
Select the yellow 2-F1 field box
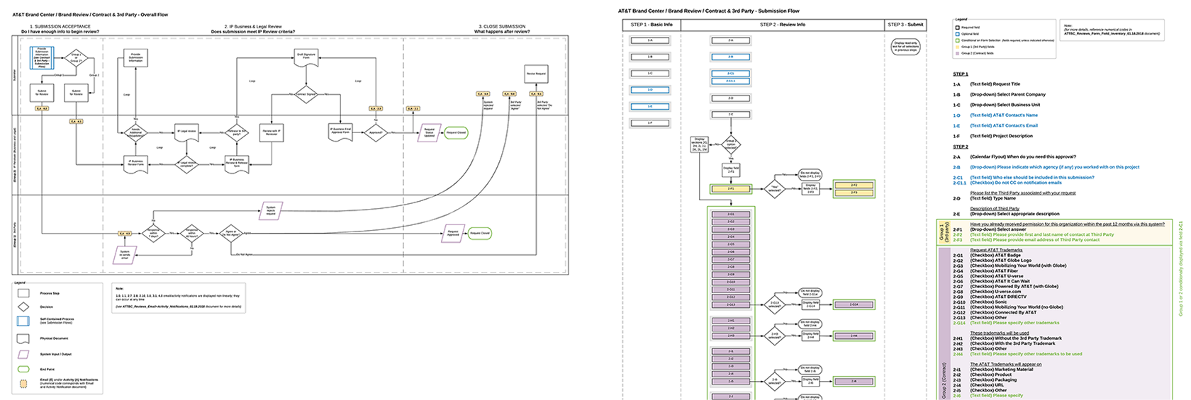click(x=731, y=189)
